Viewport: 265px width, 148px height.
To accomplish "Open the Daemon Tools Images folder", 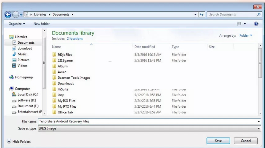I will point(74,78).
